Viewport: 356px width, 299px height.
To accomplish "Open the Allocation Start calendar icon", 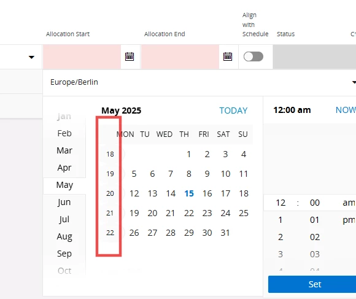I will pos(130,56).
